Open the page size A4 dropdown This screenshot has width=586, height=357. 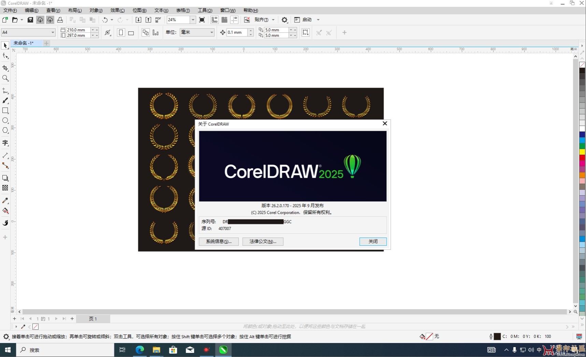coord(53,32)
